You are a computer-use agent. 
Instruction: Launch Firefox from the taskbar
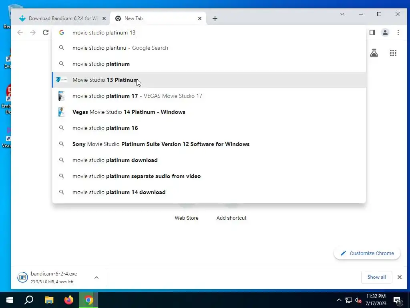(x=69, y=300)
